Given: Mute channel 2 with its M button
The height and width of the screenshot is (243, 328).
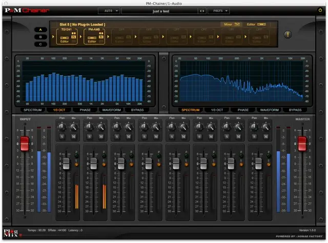Looking at the screenshot, I should [x=101, y=137].
